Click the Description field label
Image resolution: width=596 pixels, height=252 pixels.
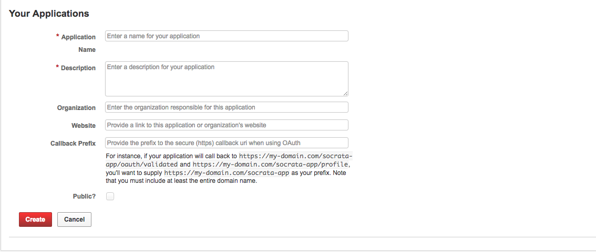[x=78, y=68]
